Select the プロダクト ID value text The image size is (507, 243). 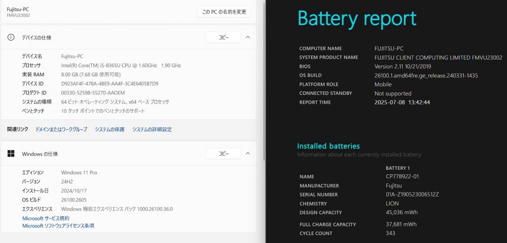(x=93, y=93)
